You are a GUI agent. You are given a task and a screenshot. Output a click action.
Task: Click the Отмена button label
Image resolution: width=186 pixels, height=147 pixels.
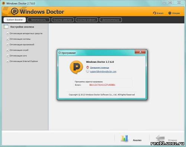(x=172, y=140)
